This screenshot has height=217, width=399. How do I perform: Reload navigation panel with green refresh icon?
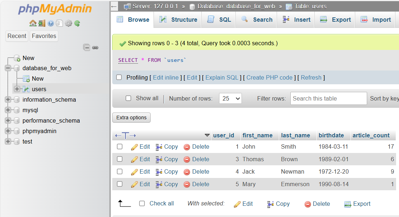[x=77, y=24]
